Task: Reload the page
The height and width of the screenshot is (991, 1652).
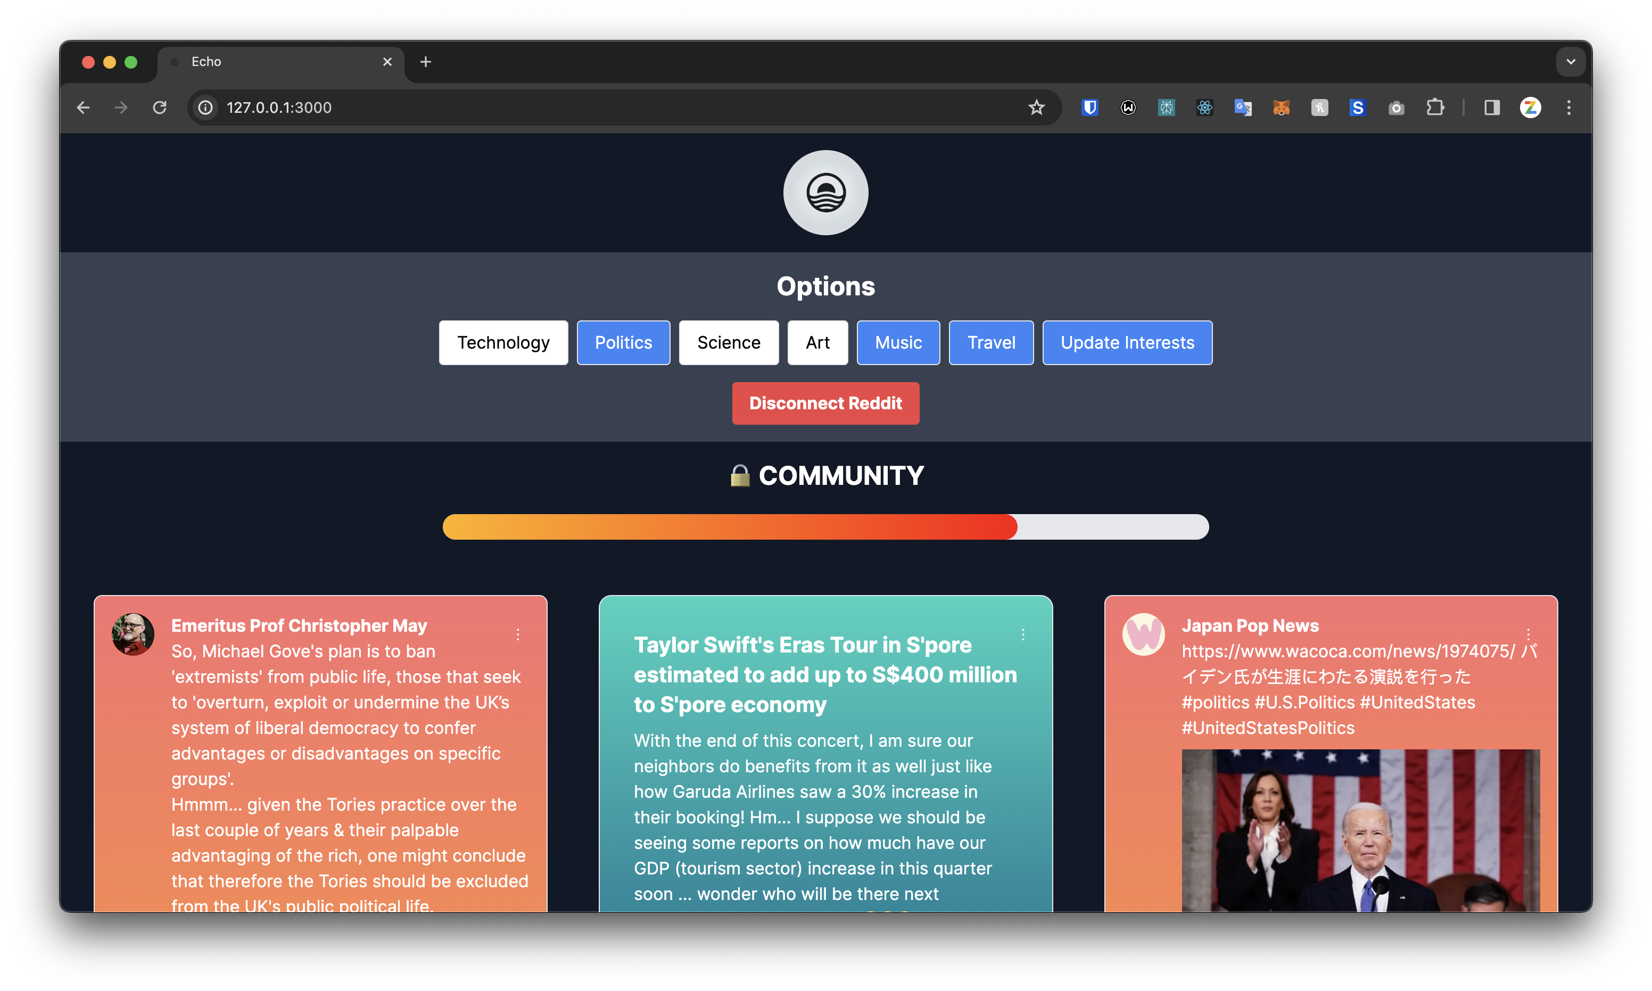Action: (x=160, y=108)
